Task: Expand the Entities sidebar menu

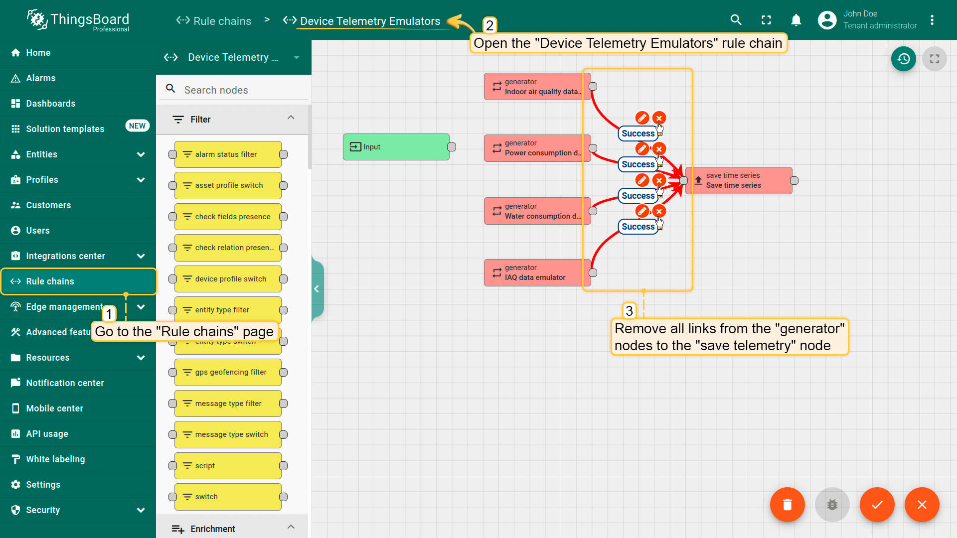Action: [x=141, y=154]
